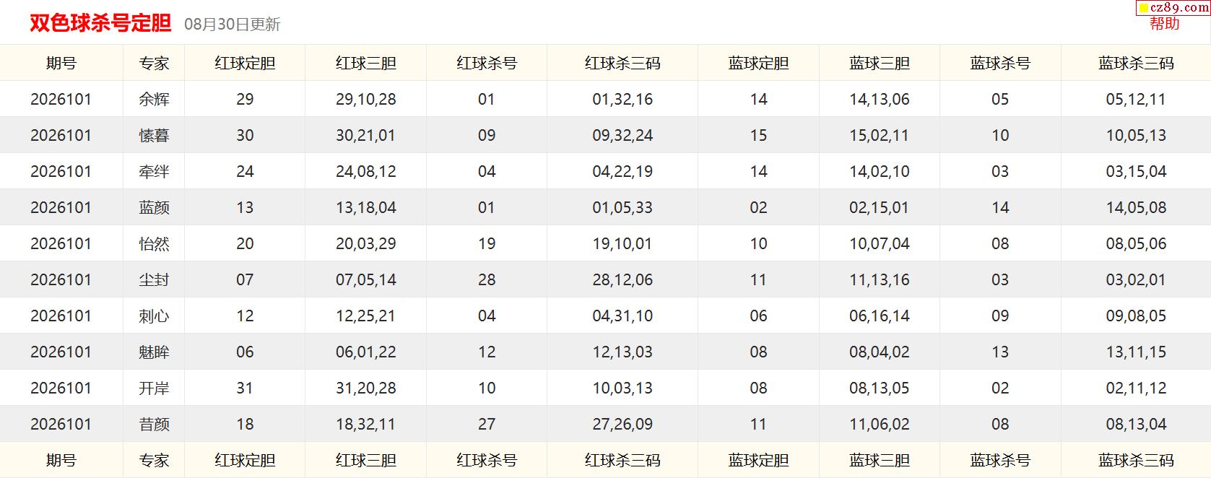The height and width of the screenshot is (478, 1211).
Task: Click expert 怡然 name cell
Action: [x=154, y=244]
